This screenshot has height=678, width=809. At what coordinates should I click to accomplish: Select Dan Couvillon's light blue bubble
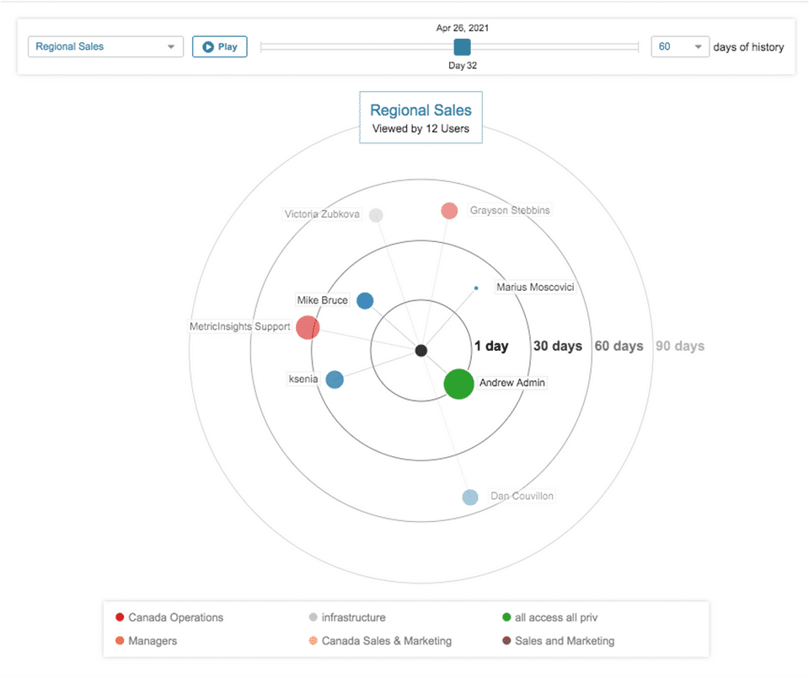(470, 497)
